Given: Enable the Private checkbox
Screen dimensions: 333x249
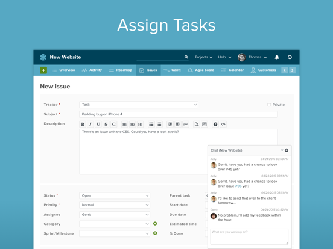Looking at the screenshot, I should (x=269, y=105).
